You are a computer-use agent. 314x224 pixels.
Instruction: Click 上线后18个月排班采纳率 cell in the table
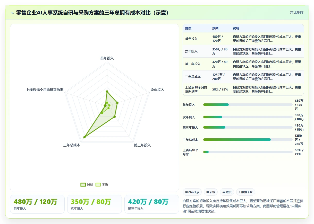tap(196, 89)
